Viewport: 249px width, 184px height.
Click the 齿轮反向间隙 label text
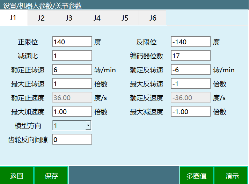[28, 140]
